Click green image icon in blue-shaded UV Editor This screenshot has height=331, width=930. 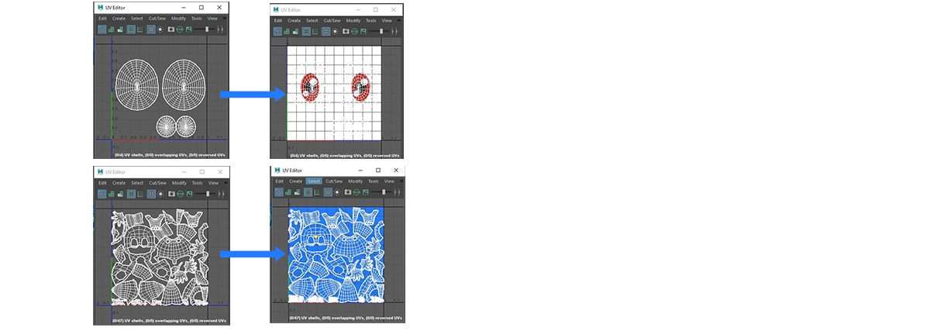(x=366, y=192)
